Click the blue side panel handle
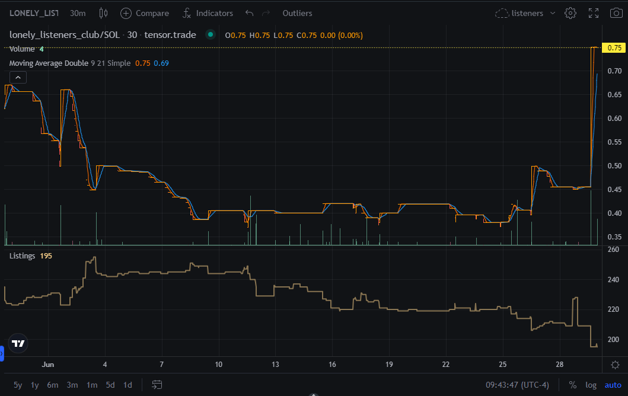The height and width of the screenshot is (396, 628). [2, 353]
